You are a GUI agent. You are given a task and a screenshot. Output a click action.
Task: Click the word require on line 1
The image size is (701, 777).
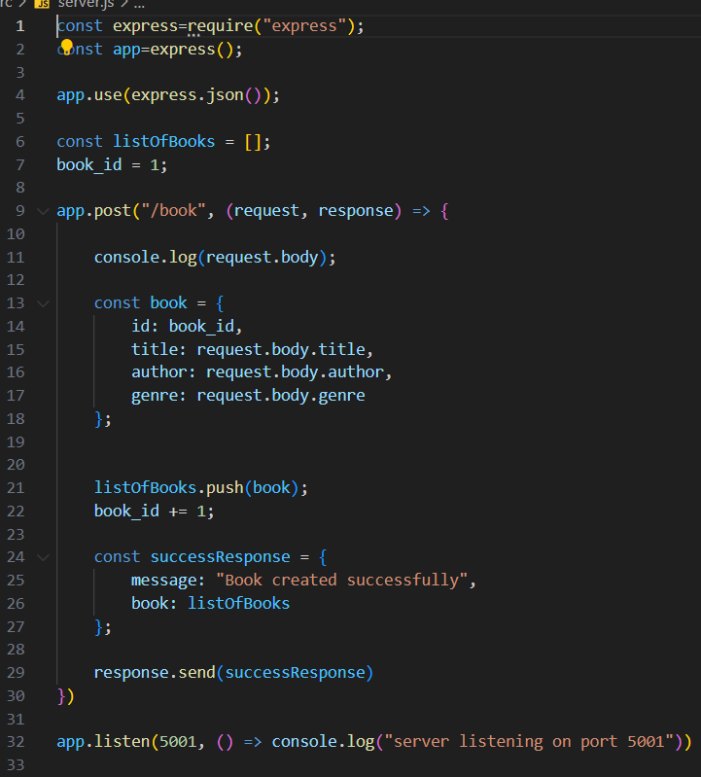click(221, 25)
